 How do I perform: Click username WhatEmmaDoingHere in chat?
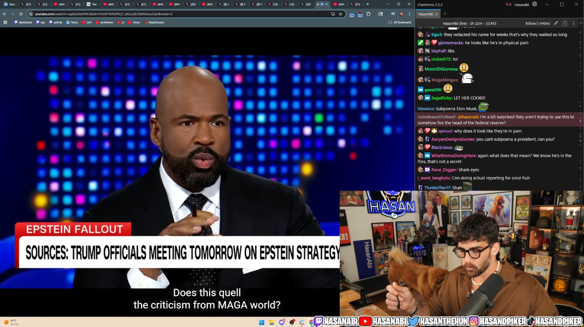point(454,155)
